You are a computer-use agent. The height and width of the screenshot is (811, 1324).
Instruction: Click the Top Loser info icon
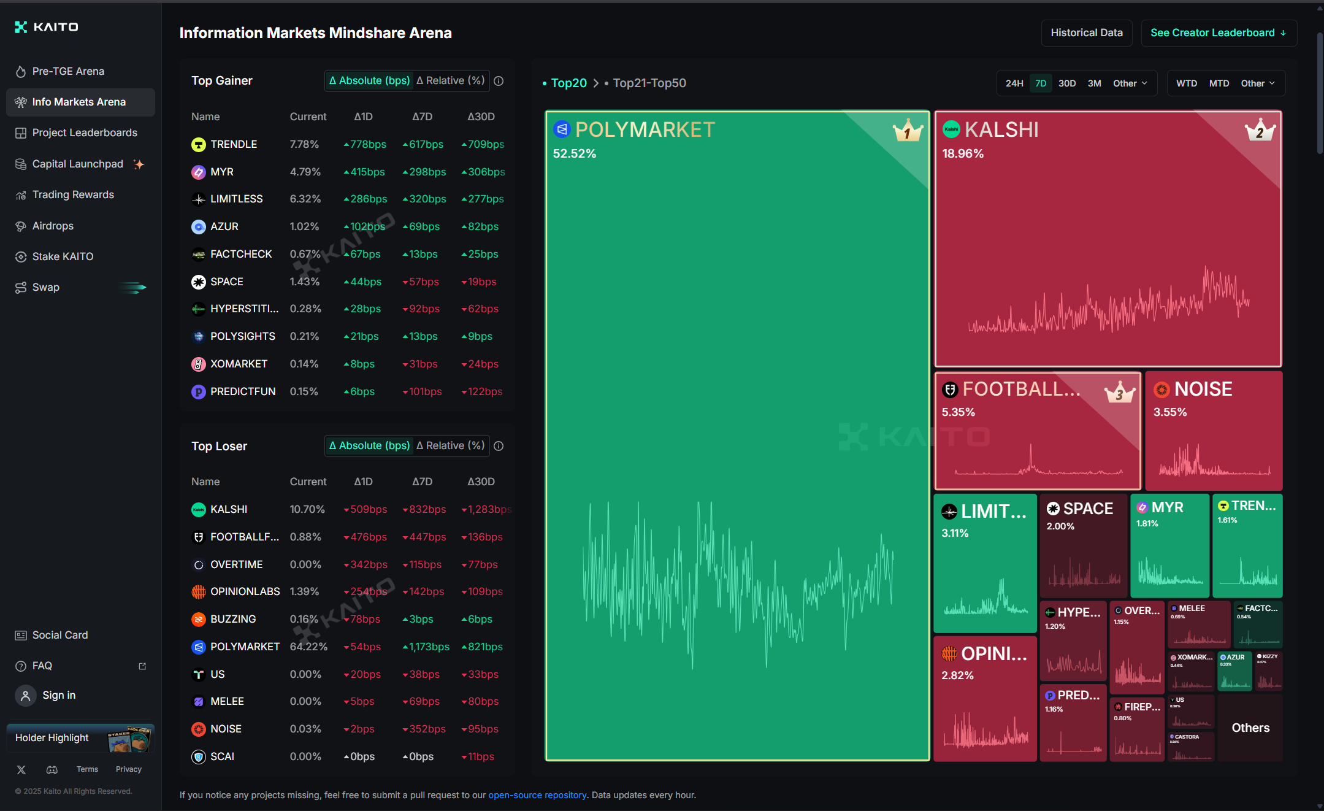click(499, 446)
